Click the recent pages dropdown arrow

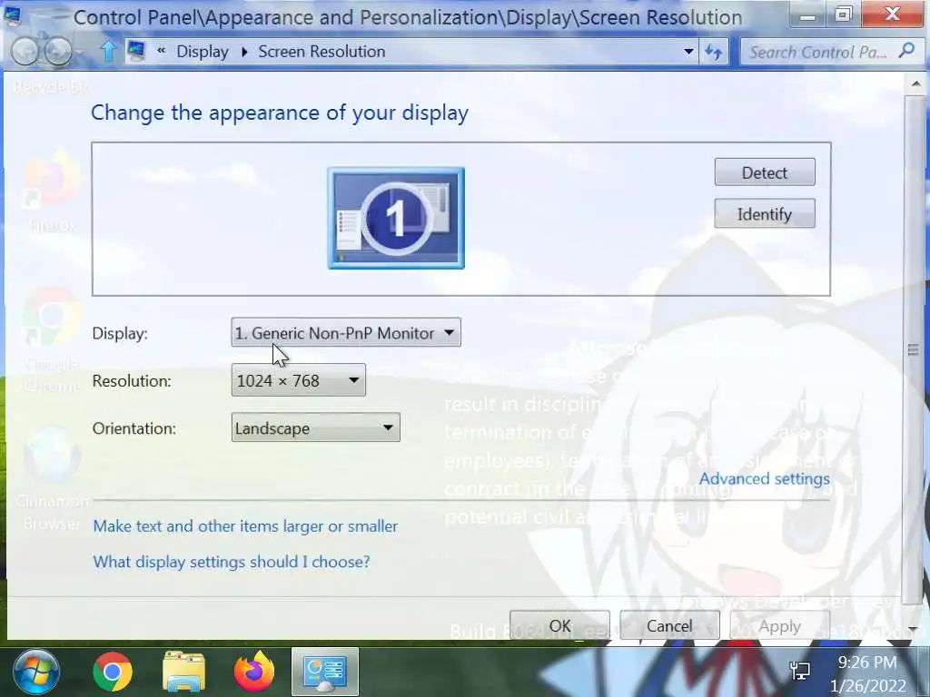(x=80, y=52)
